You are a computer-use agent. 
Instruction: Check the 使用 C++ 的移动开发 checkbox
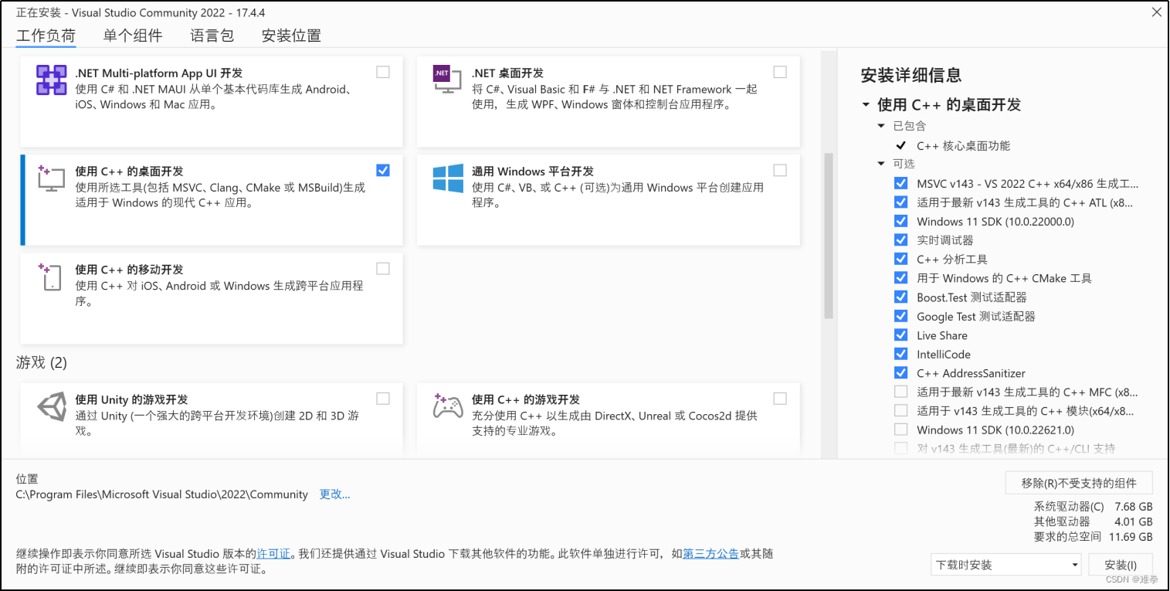click(x=383, y=268)
